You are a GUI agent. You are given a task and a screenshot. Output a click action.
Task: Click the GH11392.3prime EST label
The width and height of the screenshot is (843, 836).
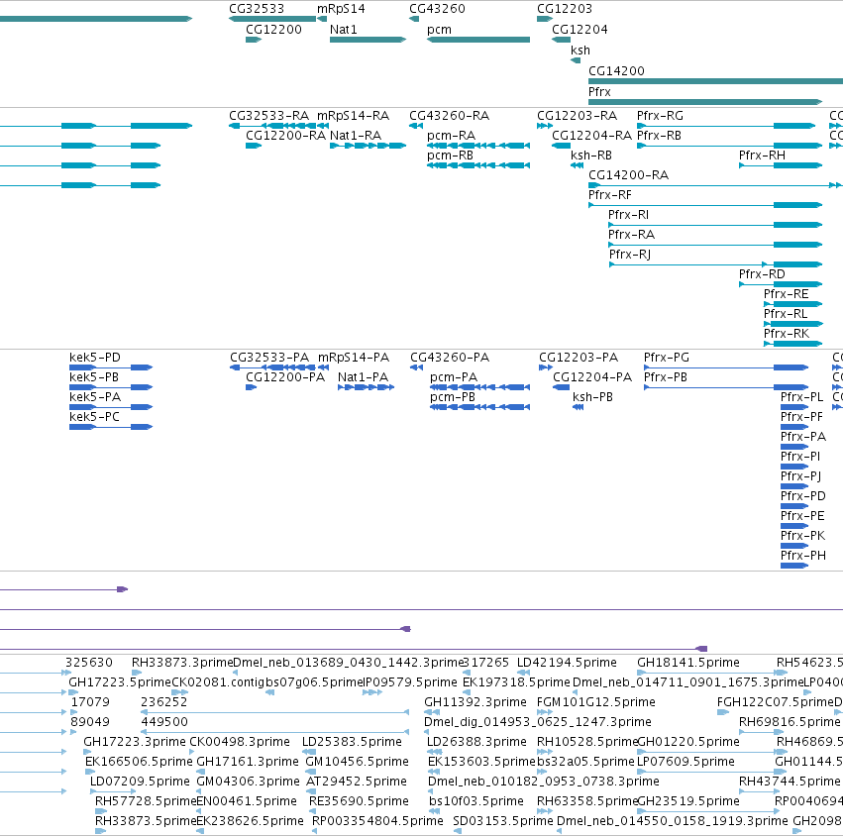475,702
